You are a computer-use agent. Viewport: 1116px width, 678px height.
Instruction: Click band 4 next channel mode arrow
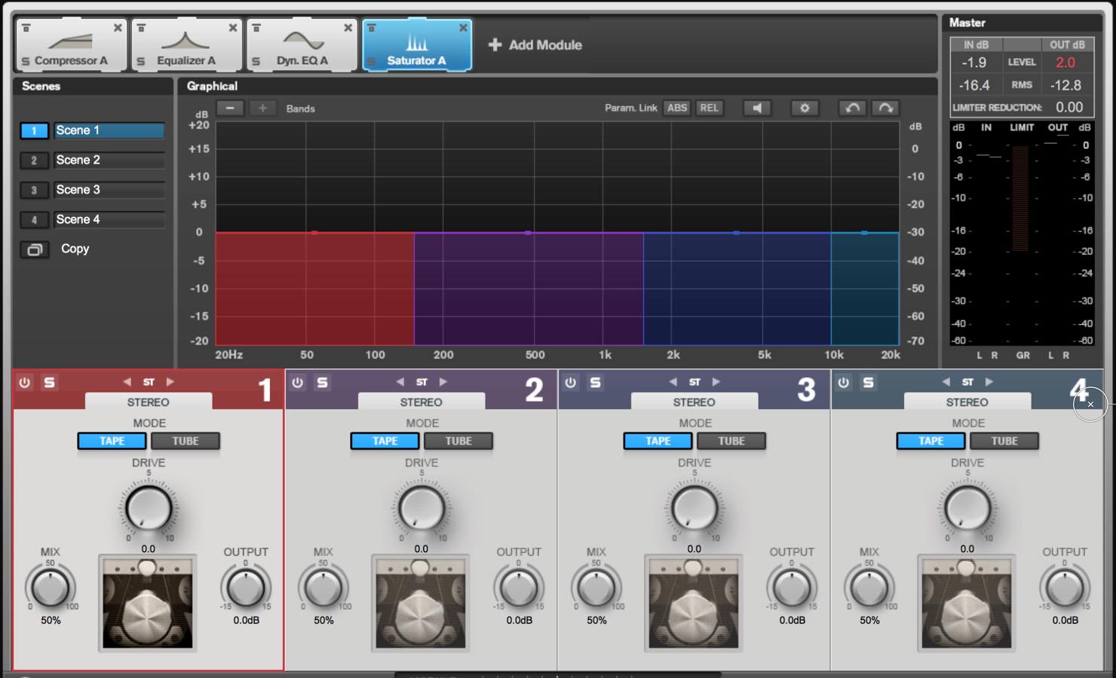[989, 382]
